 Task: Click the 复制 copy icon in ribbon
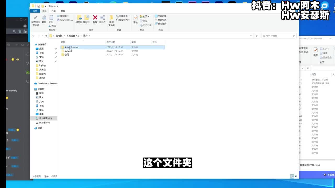44,18
